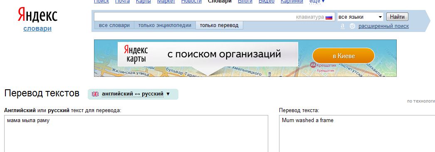Click the British flag language icon
This screenshot has width=435, height=152.
[95, 94]
